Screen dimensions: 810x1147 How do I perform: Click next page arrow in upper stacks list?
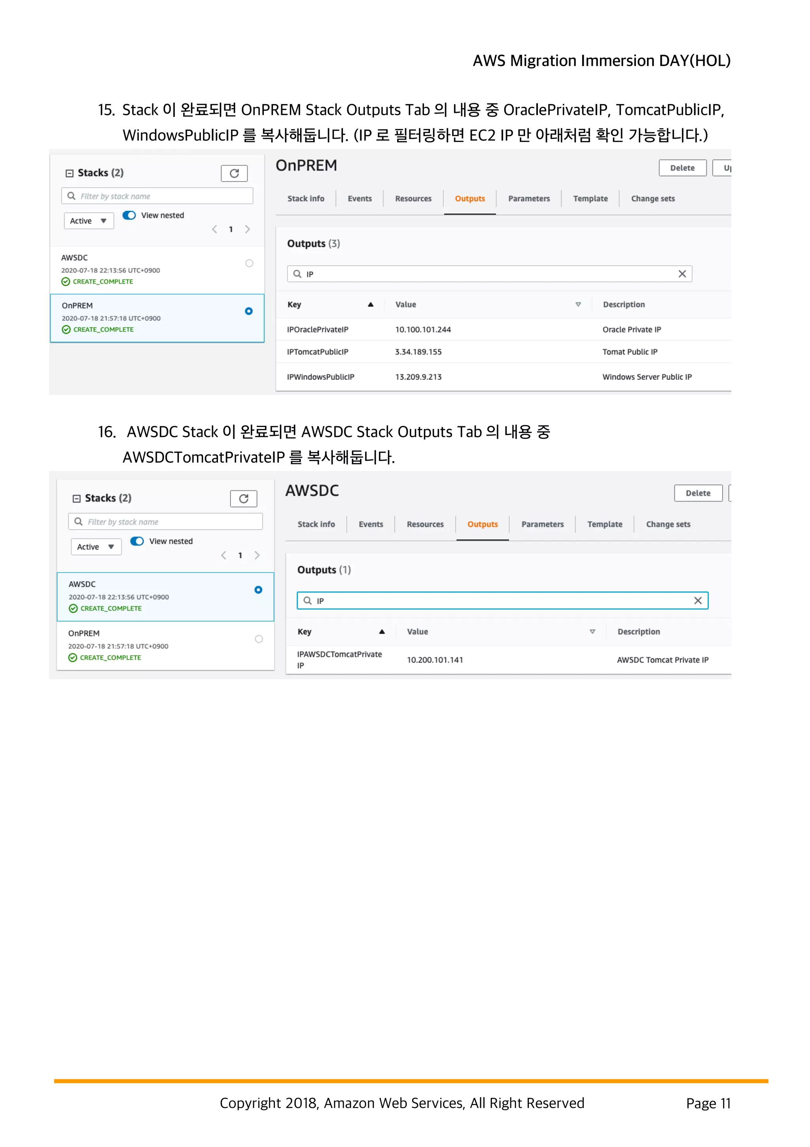point(248,229)
